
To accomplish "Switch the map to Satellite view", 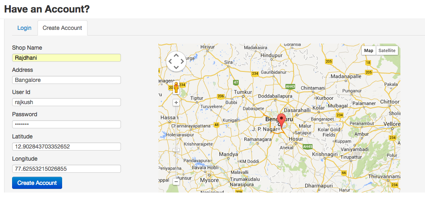I will point(387,50).
